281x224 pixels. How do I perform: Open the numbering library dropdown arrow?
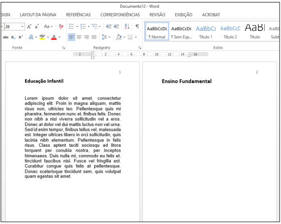(x=88, y=27)
